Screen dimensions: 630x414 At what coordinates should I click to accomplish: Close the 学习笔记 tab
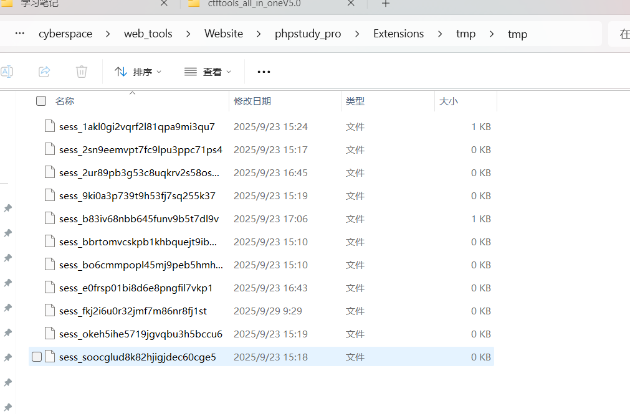164,3
